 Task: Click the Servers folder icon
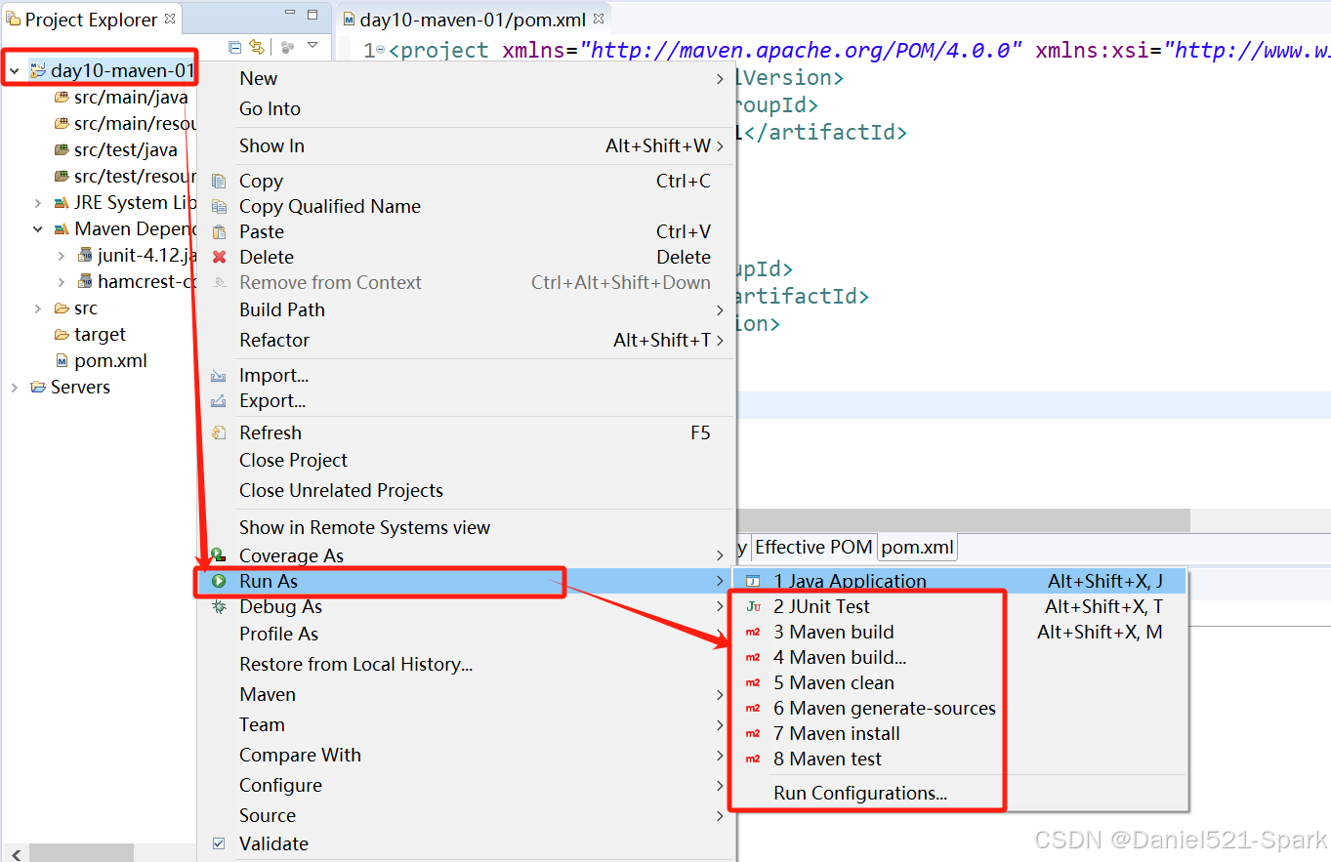pos(38,388)
